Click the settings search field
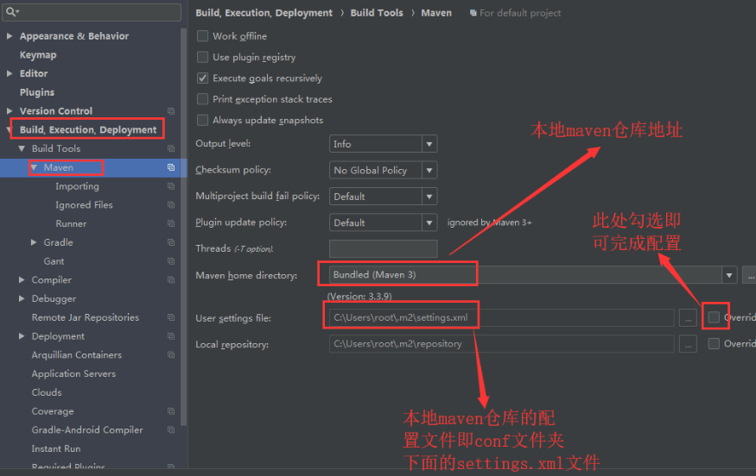The width and height of the screenshot is (756, 476). [x=92, y=11]
